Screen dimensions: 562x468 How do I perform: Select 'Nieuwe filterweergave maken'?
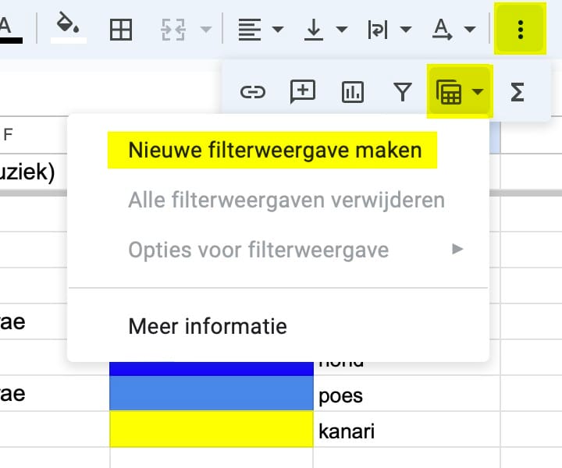(275, 150)
